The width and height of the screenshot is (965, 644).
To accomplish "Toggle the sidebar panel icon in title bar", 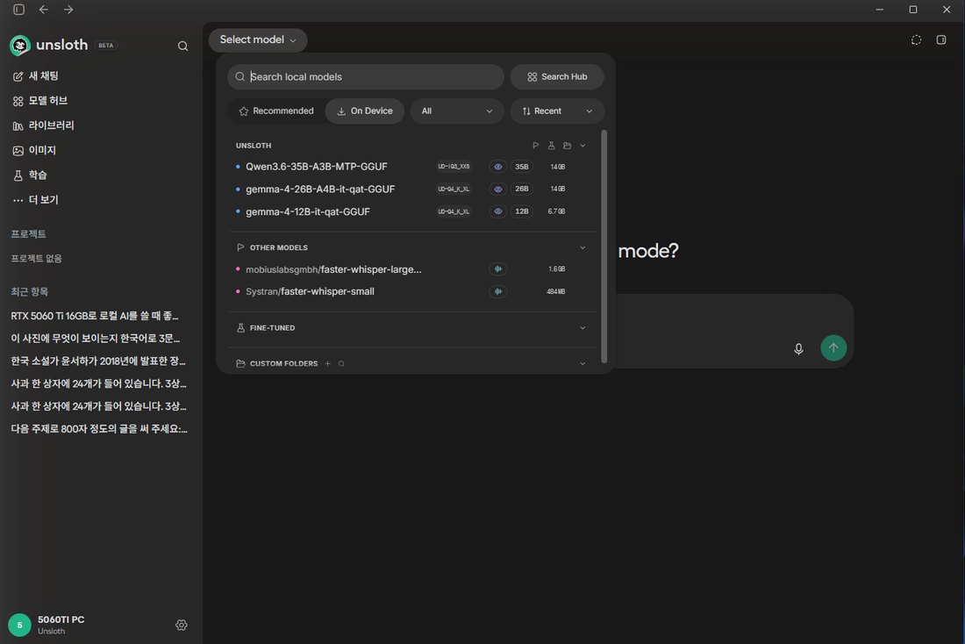I will (x=19, y=10).
